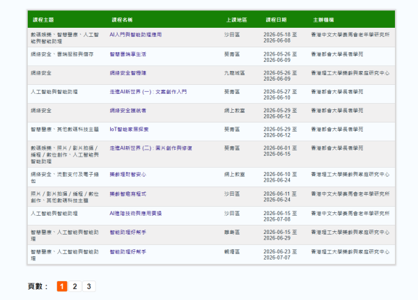This screenshot has height=300, width=418.
Task: Select the date 2026-06-15 至 2026-06-29
Action: 280,235
